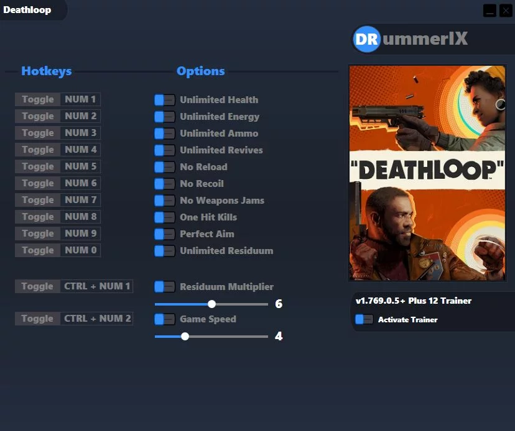
Task: Click the Hotkeys section heading
Action: click(46, 71)
